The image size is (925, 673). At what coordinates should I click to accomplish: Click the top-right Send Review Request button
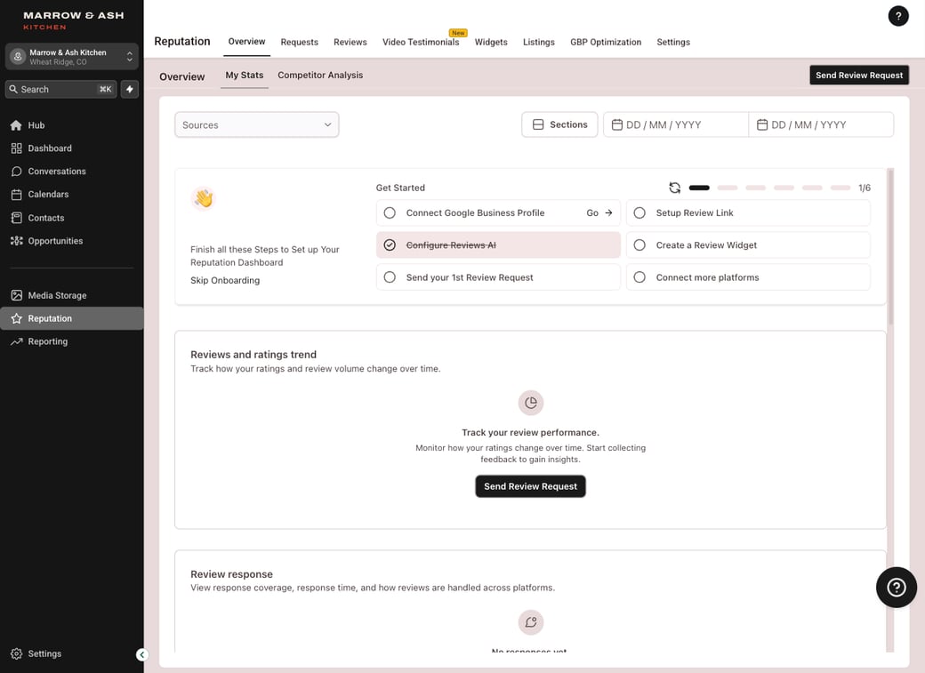(x=859, y=75)
